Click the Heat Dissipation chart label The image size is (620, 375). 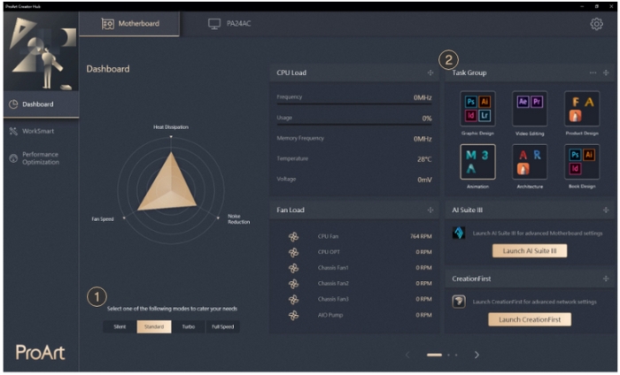(171, 127)
